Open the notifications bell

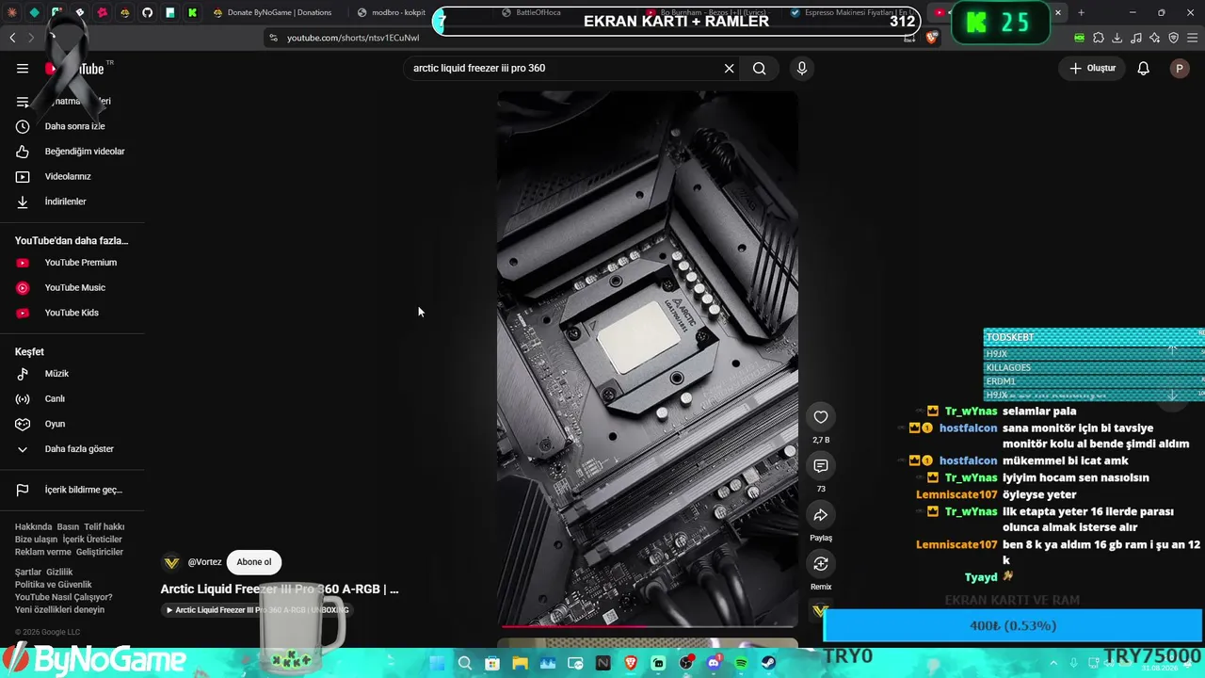point(1143,68)
